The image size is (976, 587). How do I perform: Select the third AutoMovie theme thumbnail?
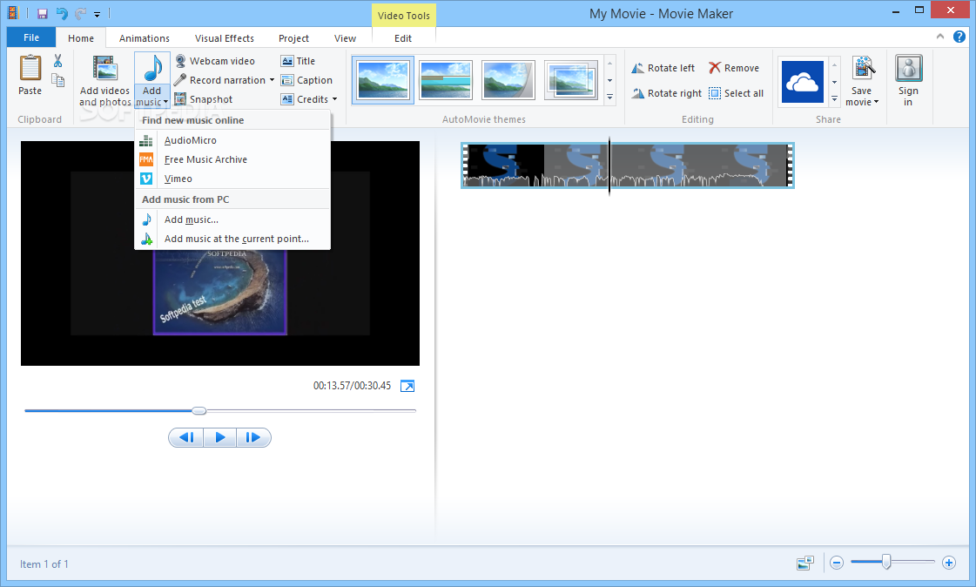click(x=508, y=79)
